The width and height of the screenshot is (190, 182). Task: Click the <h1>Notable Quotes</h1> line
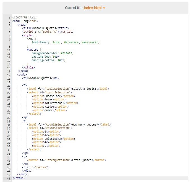[41, 78]
